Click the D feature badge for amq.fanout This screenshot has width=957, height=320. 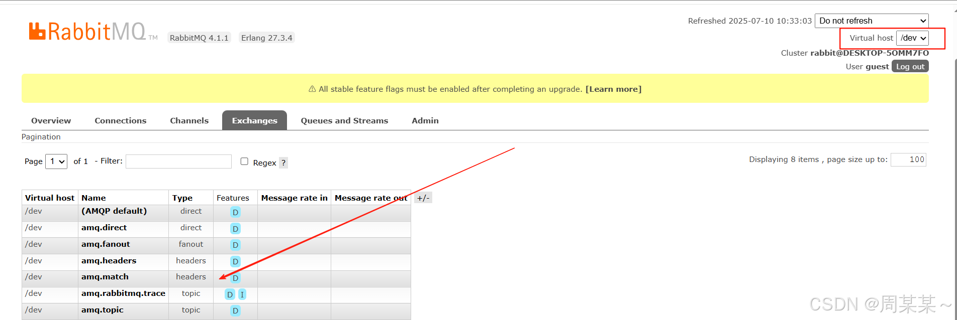[235, 245]
